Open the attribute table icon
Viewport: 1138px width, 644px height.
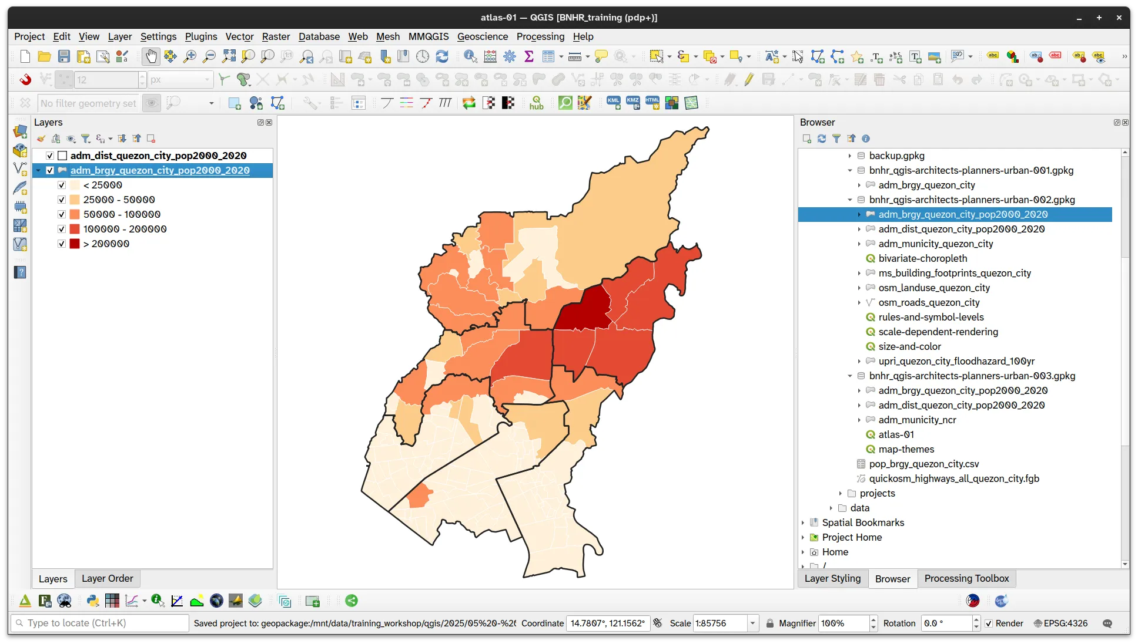(548, 56)
